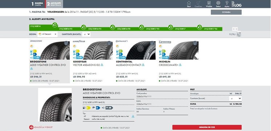Open the Ajutor help icon

click(227, 4)
